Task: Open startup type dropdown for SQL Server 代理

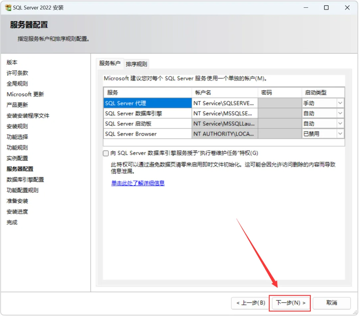Action: click(340, 103)
